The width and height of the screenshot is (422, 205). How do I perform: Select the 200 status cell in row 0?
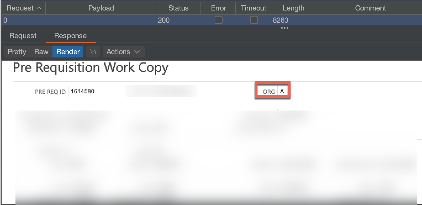(164, 20)
